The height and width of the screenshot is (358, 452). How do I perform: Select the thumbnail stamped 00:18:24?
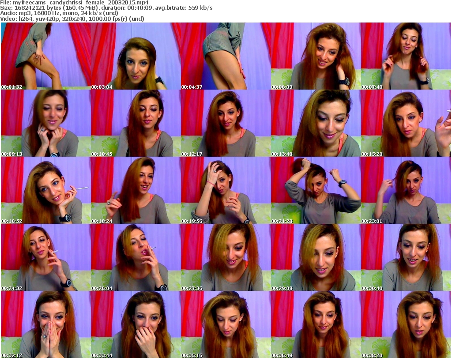click(136, 190)
